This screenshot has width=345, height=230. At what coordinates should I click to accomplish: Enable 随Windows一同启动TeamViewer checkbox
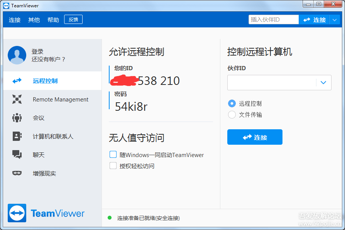click(x=113, y=154)
